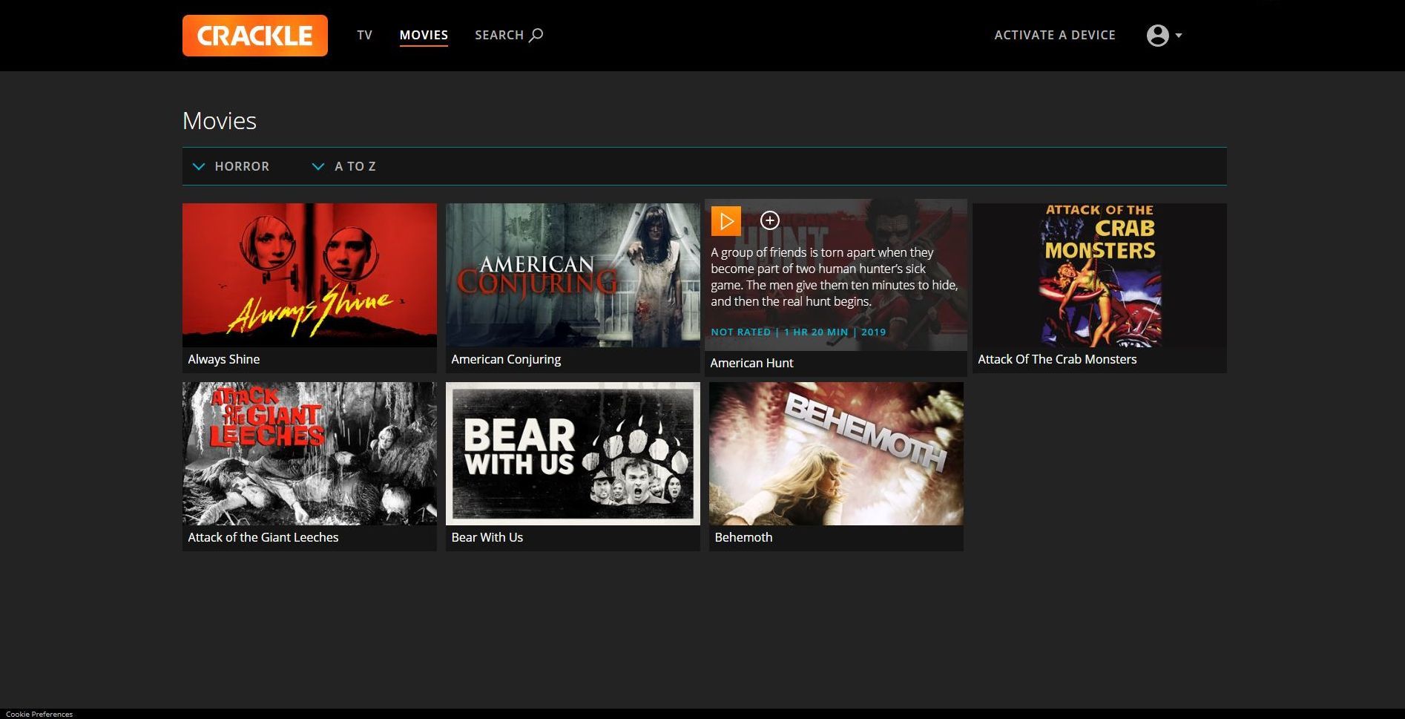
Task: Open the American Conjuring poster
Action: pos(573,275)
